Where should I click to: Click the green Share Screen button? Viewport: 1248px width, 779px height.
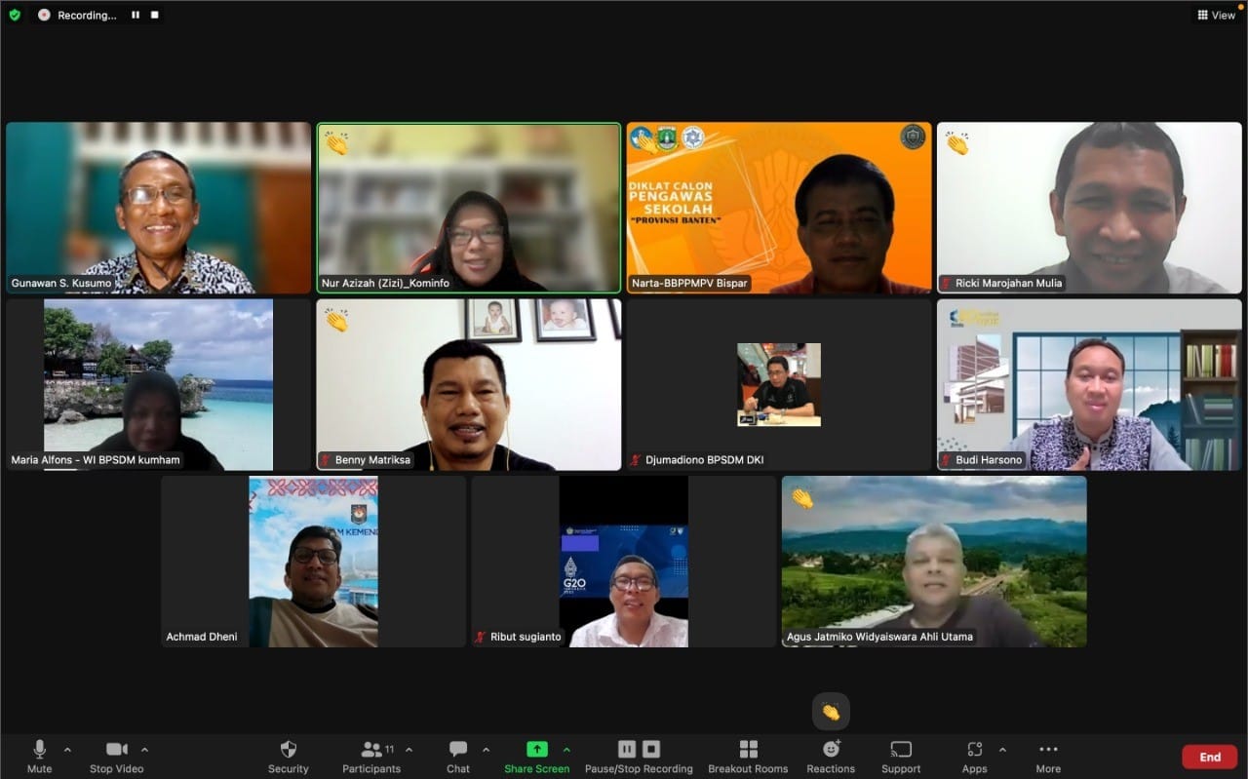[537, 757]
